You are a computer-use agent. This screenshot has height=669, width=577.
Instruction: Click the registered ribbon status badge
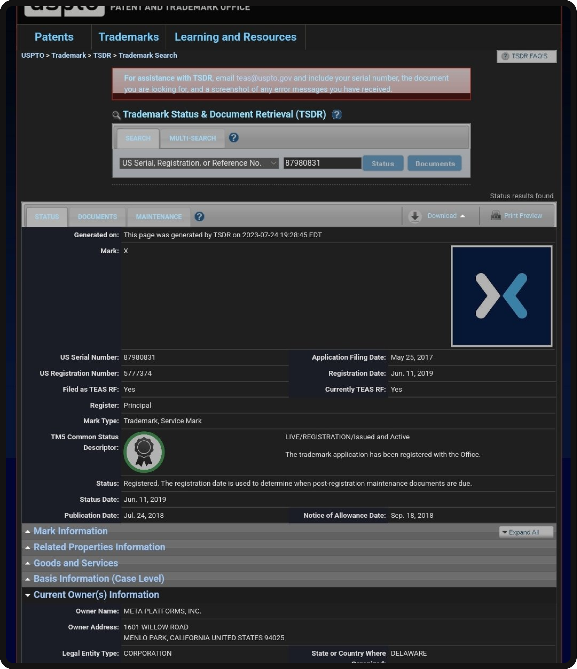click(x=144, y=452)
